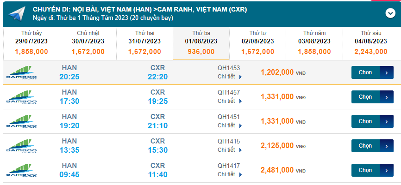Show Chi tiết details for flight QH1457
This screenshot has width=401, height=185.
230,101
